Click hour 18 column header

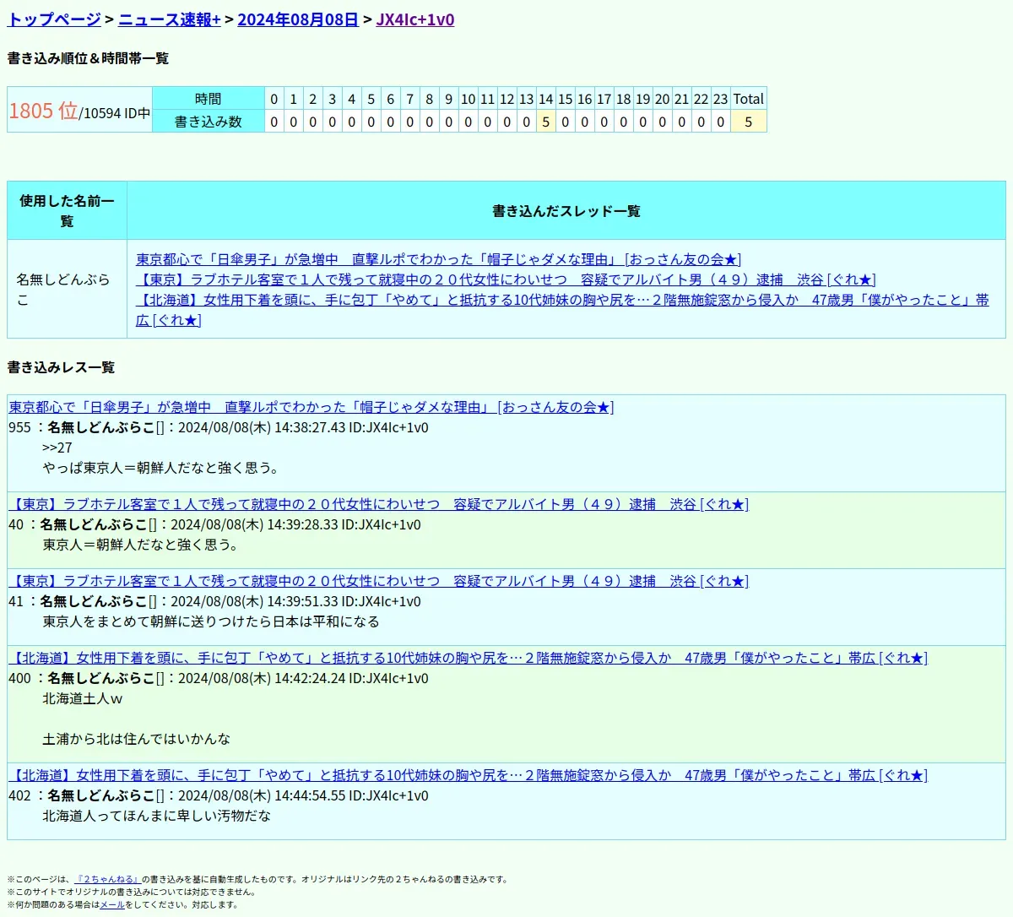click(624, 99)
